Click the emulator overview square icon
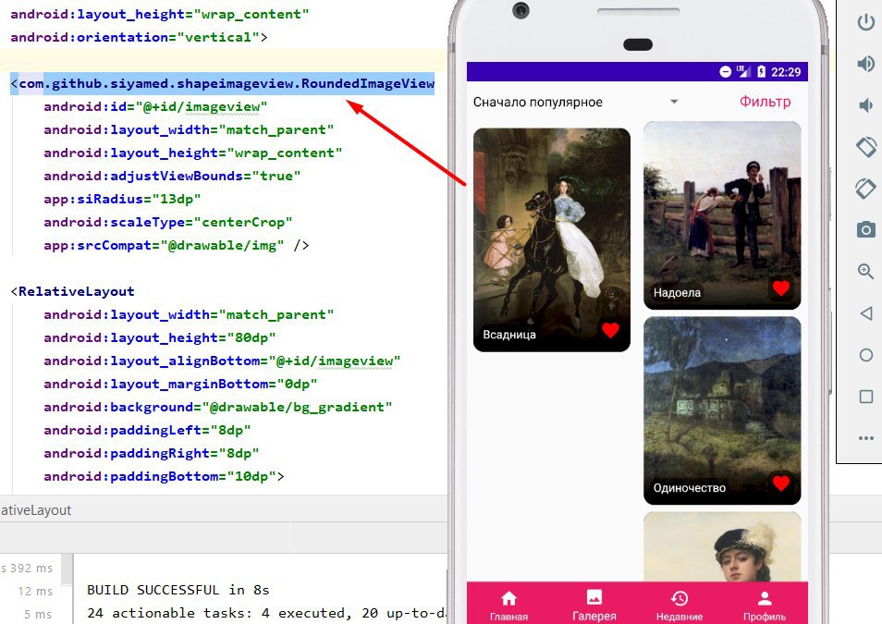The width and height of the screenshot is (882, 624). tap(866, 396)
